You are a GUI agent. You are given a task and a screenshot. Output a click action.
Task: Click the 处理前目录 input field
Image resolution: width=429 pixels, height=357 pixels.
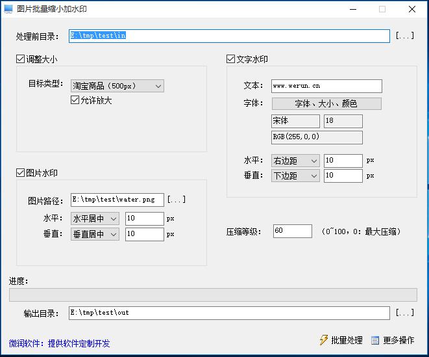pyautogui.click(x=229, y=36)
